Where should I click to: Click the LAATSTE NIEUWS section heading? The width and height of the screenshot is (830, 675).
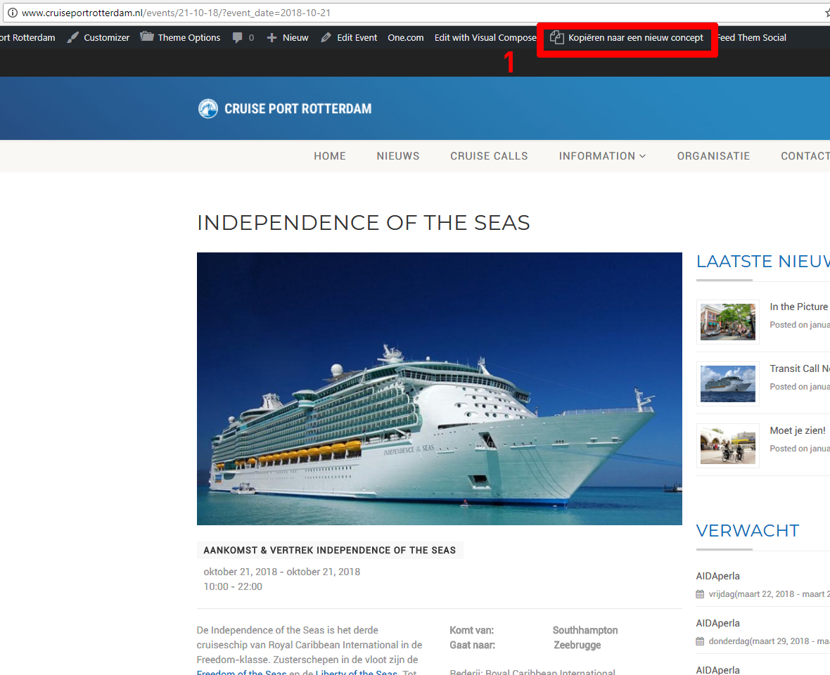point(762,262)
